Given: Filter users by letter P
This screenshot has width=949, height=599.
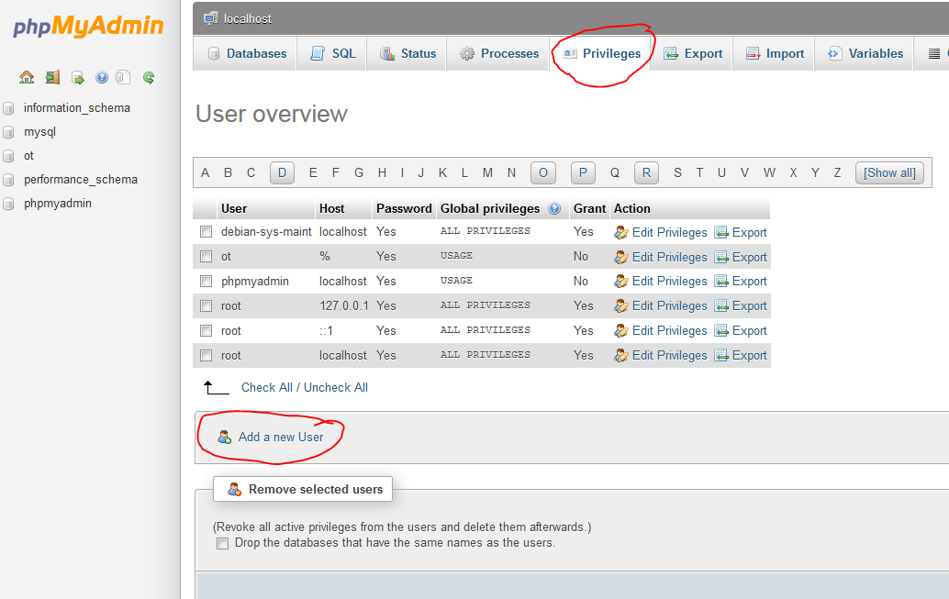Looking at the screenshot, I should tap(583, 173).
